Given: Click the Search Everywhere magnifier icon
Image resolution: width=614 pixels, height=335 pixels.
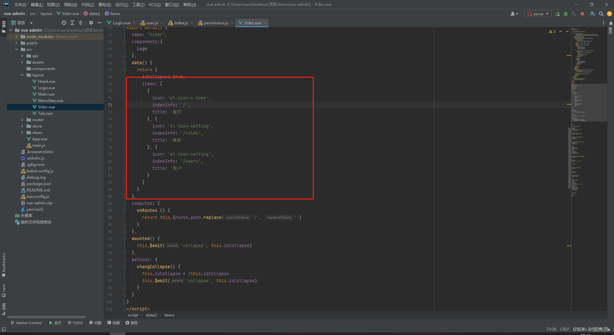Looking at the screenshot, I should (x=601, y=14).
